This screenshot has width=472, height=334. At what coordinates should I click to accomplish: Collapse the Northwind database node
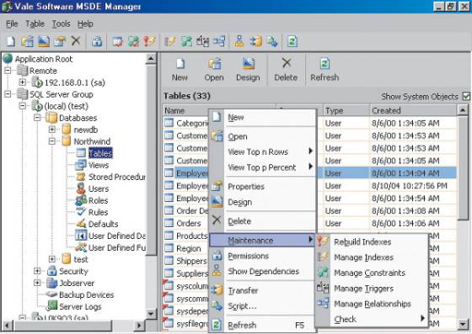tap(52, 141)
